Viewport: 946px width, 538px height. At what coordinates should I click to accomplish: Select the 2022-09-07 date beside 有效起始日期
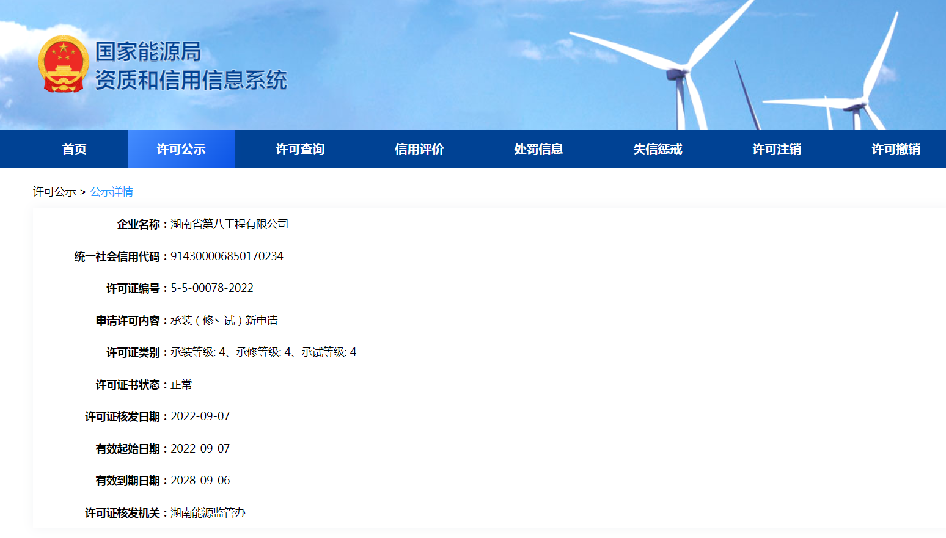[x=200, y=449]
